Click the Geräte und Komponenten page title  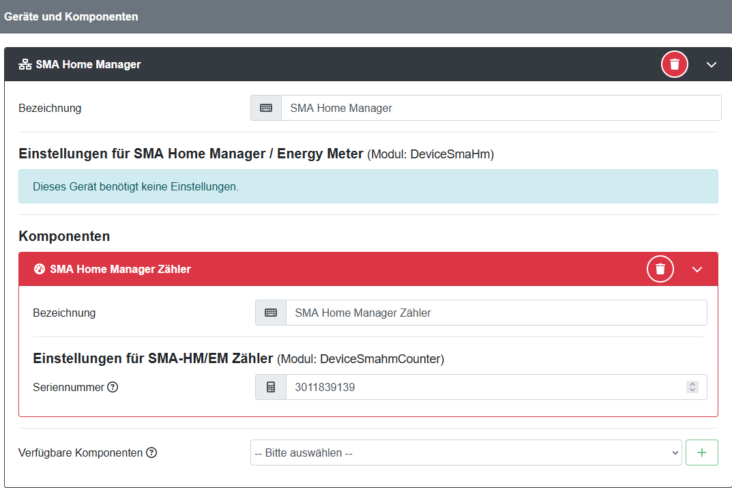tap(71, 17)
